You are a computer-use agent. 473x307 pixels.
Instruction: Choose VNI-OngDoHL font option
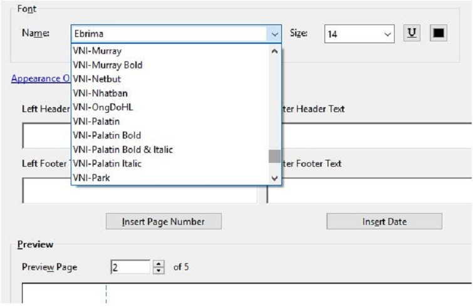pyautogui.click(x=103, y=107)
